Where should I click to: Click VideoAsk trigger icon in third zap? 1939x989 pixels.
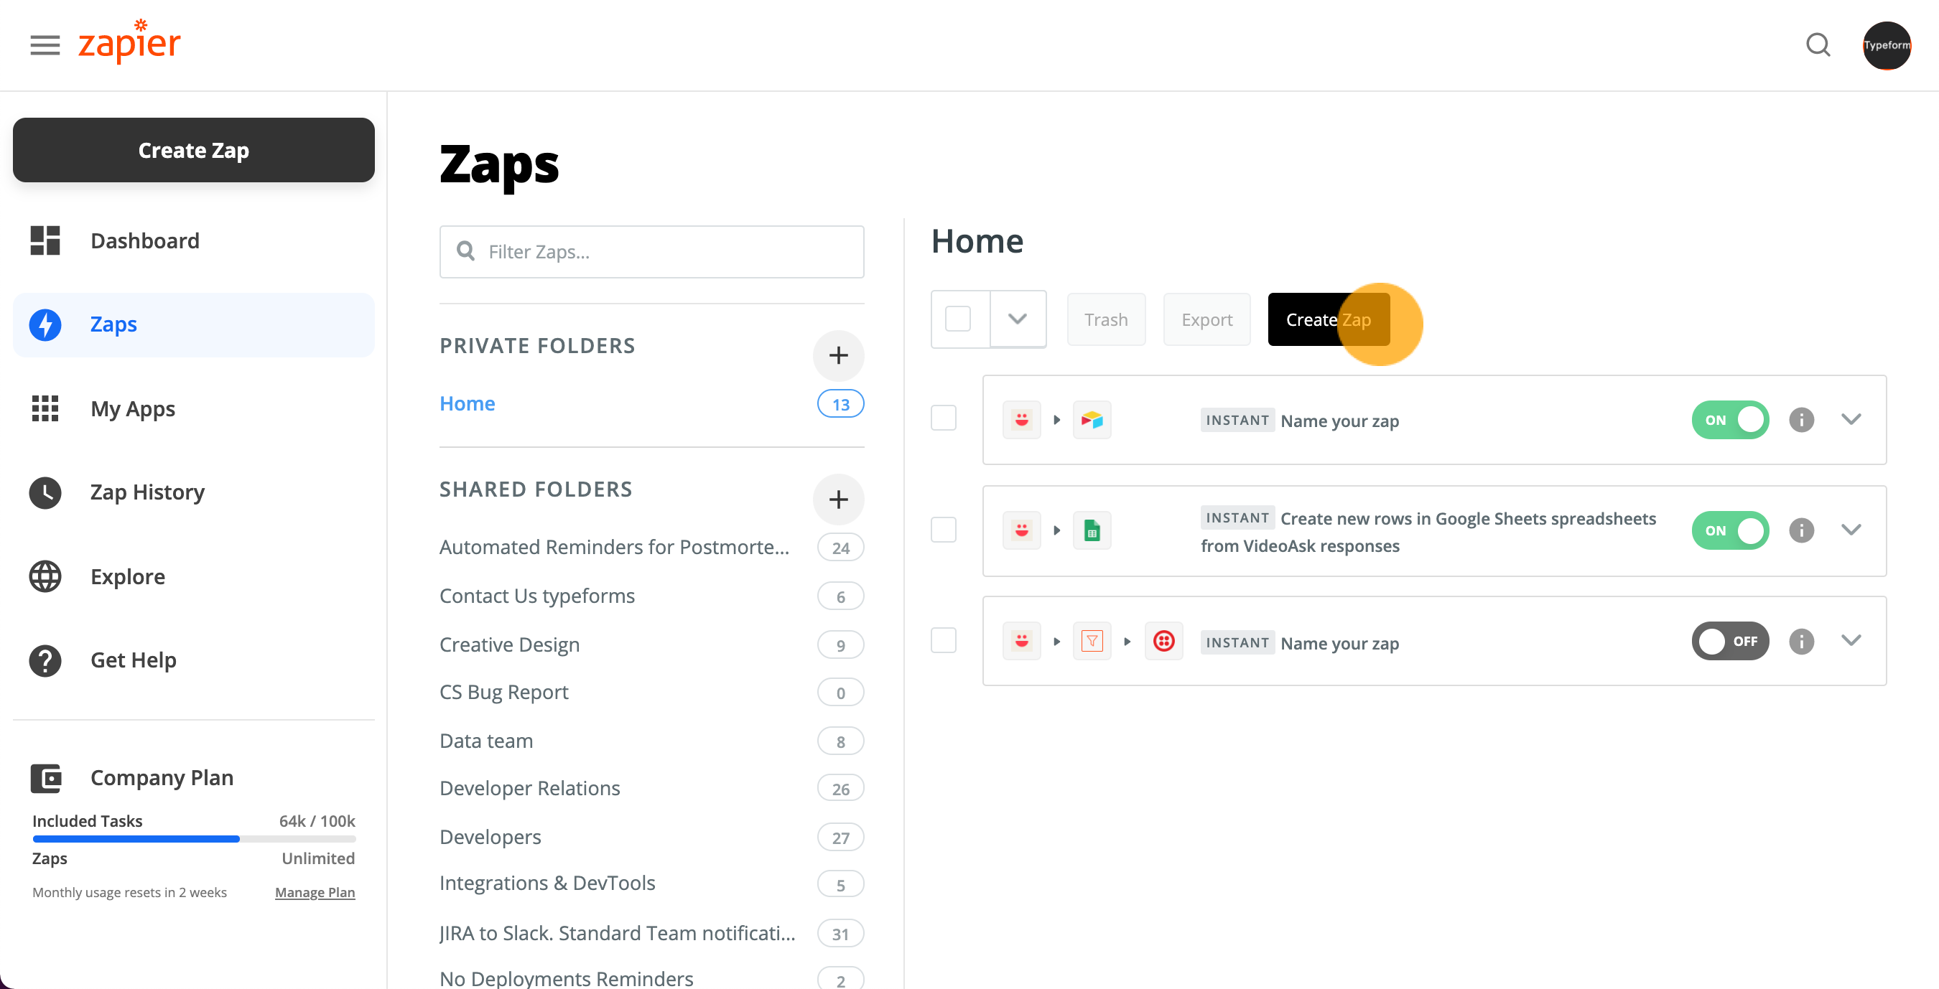pyautogui.click(x=1021, y=641)
